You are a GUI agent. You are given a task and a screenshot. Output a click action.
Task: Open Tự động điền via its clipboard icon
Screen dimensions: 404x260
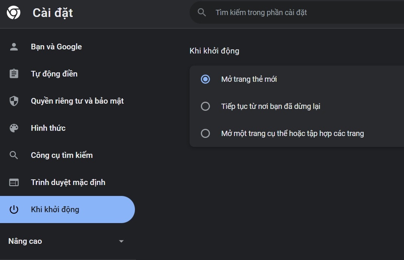(14, 74)
